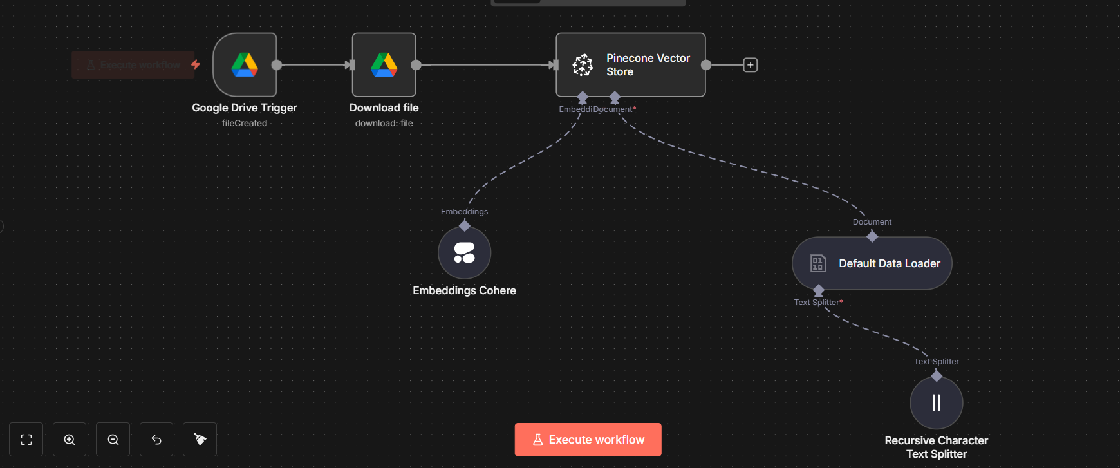Select the Google Drive Trigger node

tap(245, 65)
